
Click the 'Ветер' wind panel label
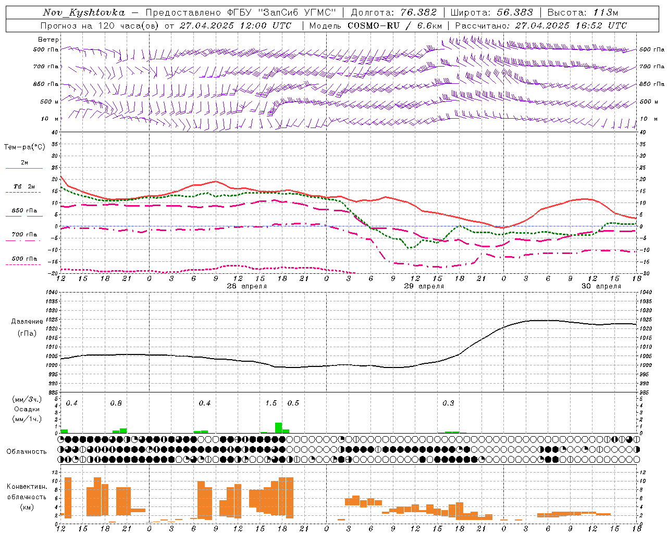(x=48, y=40)
